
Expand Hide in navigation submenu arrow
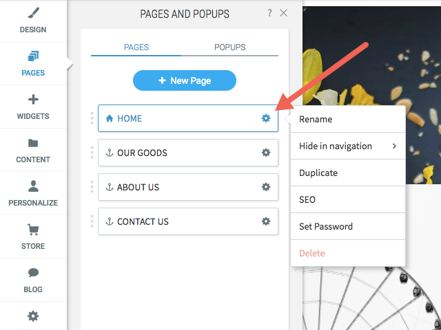pyautogui.click(x=394, y=146)
